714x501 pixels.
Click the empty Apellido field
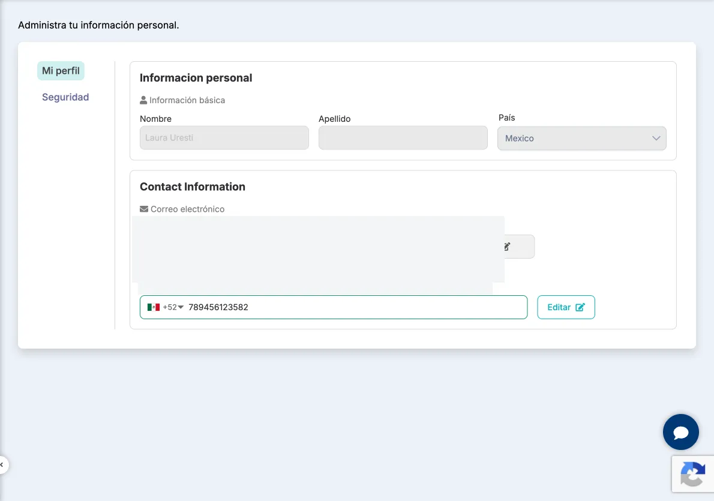pos(403,137)
